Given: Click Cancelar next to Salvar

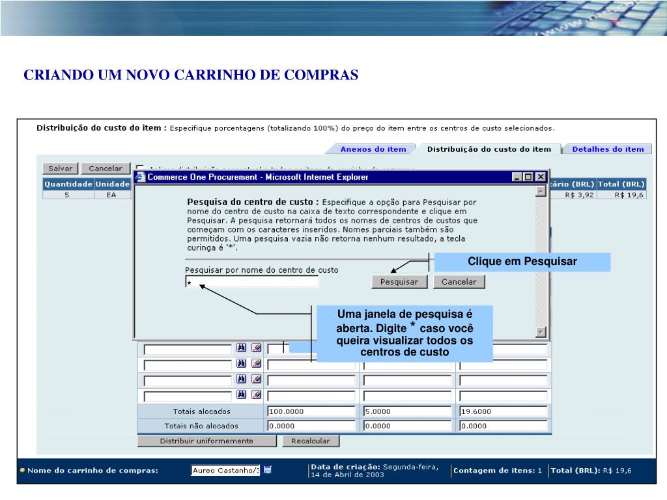Looking at the screenshot, I should (106, 169).
